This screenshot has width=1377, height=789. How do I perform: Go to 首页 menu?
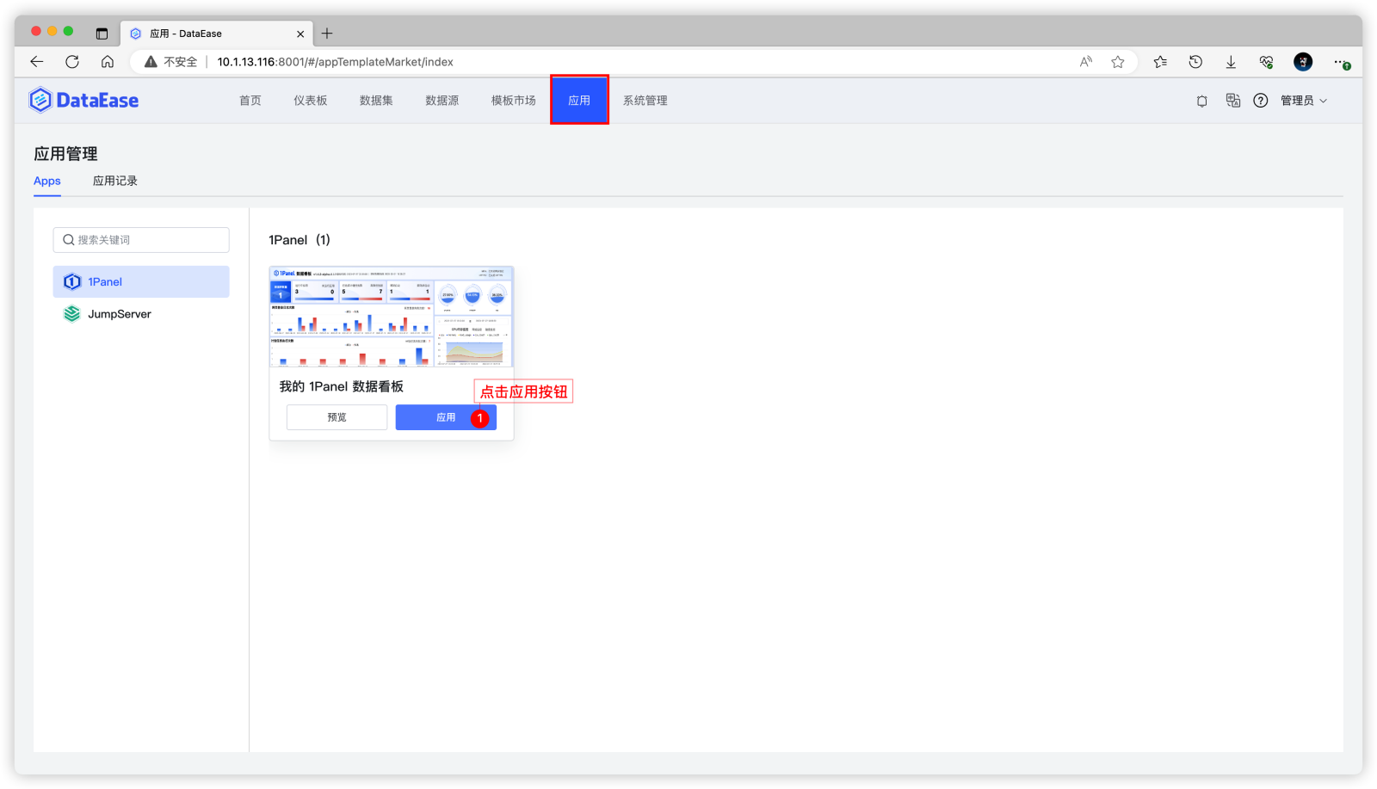(x=250, y=101)
